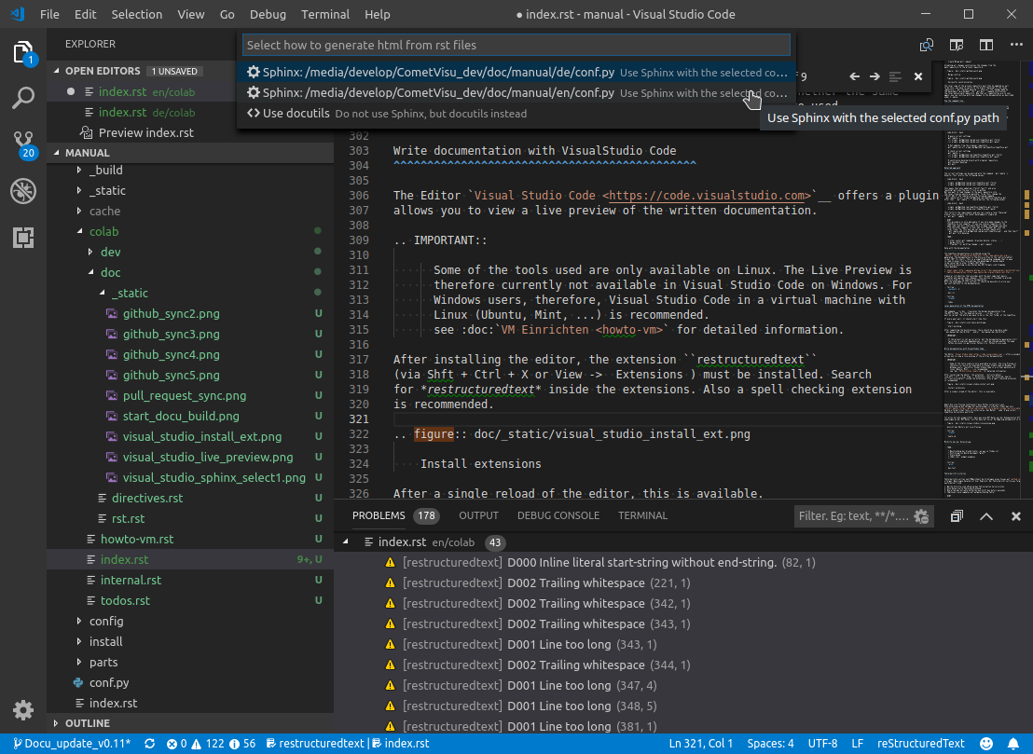
Task: Click the reStructuredText language mode in status bar
Action: pyautogui.click(x=921, y=744)
